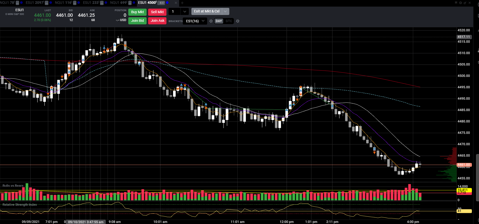Click the 09/09/2021 date axis label

tap(31, 222)
